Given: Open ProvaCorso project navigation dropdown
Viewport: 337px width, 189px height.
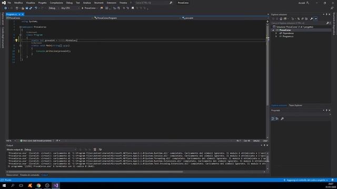Looking at the screenshot, I should point(50,18).
